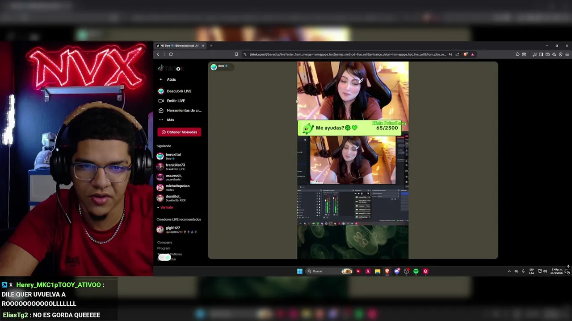Open berexitai followed channel
This screenshot has height=321, width=572.
tap(169, 156)
